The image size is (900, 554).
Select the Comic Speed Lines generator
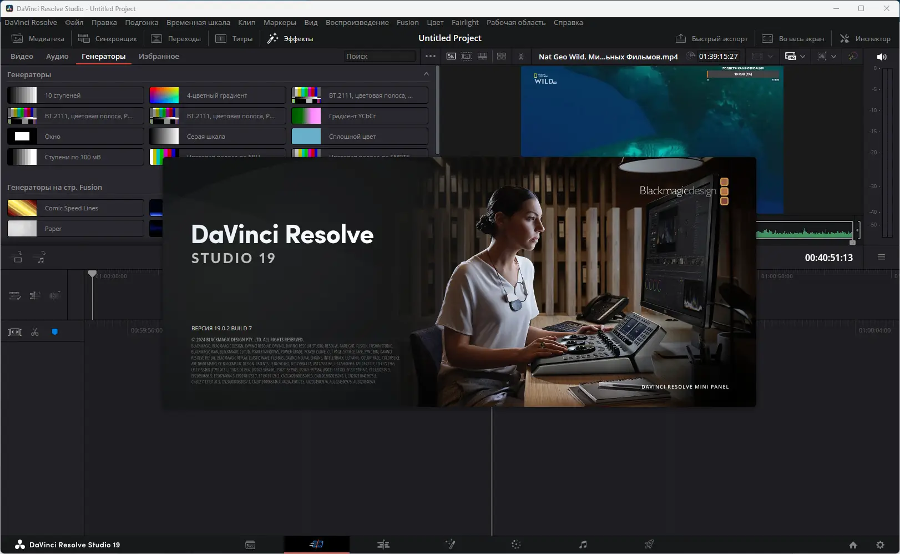coord(75,208)
